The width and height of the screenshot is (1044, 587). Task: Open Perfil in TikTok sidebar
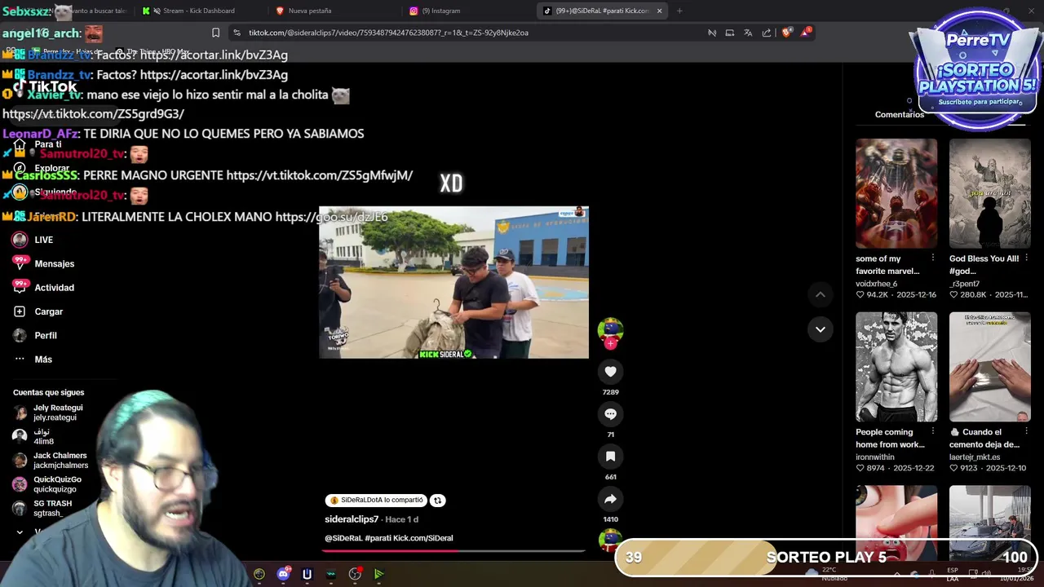[35, 335]
